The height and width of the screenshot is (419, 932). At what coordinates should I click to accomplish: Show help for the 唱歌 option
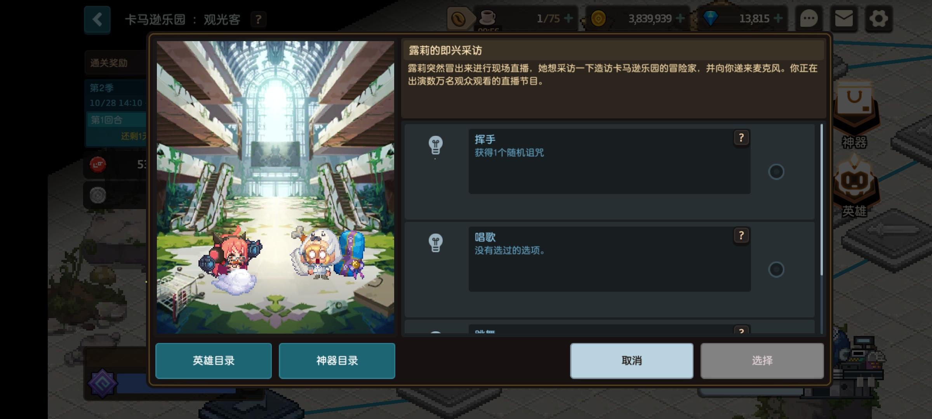(741, 235)
